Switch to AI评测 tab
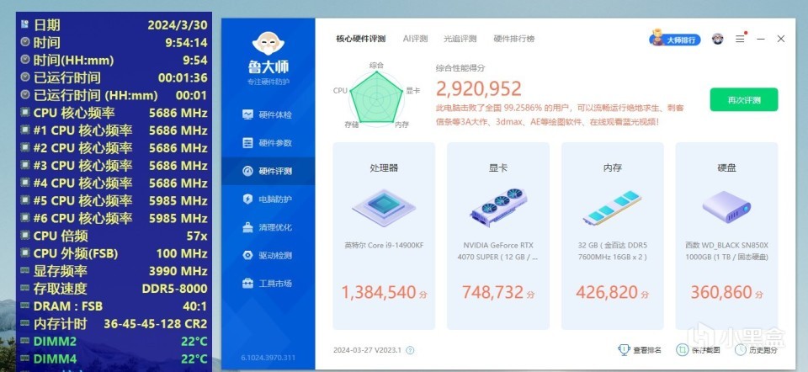 coord(415,39)
